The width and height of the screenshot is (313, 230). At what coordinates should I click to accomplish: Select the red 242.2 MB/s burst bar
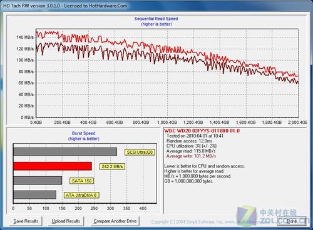click(53, 166)
